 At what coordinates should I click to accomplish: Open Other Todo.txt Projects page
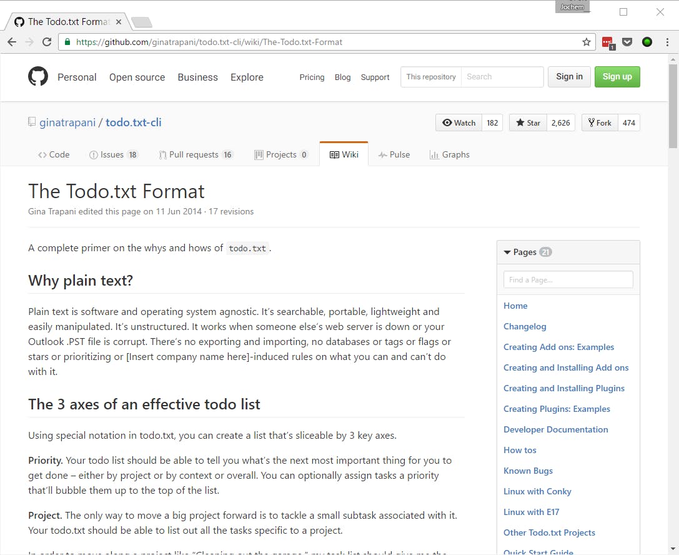pyautogui.click(x=549, y=533)
